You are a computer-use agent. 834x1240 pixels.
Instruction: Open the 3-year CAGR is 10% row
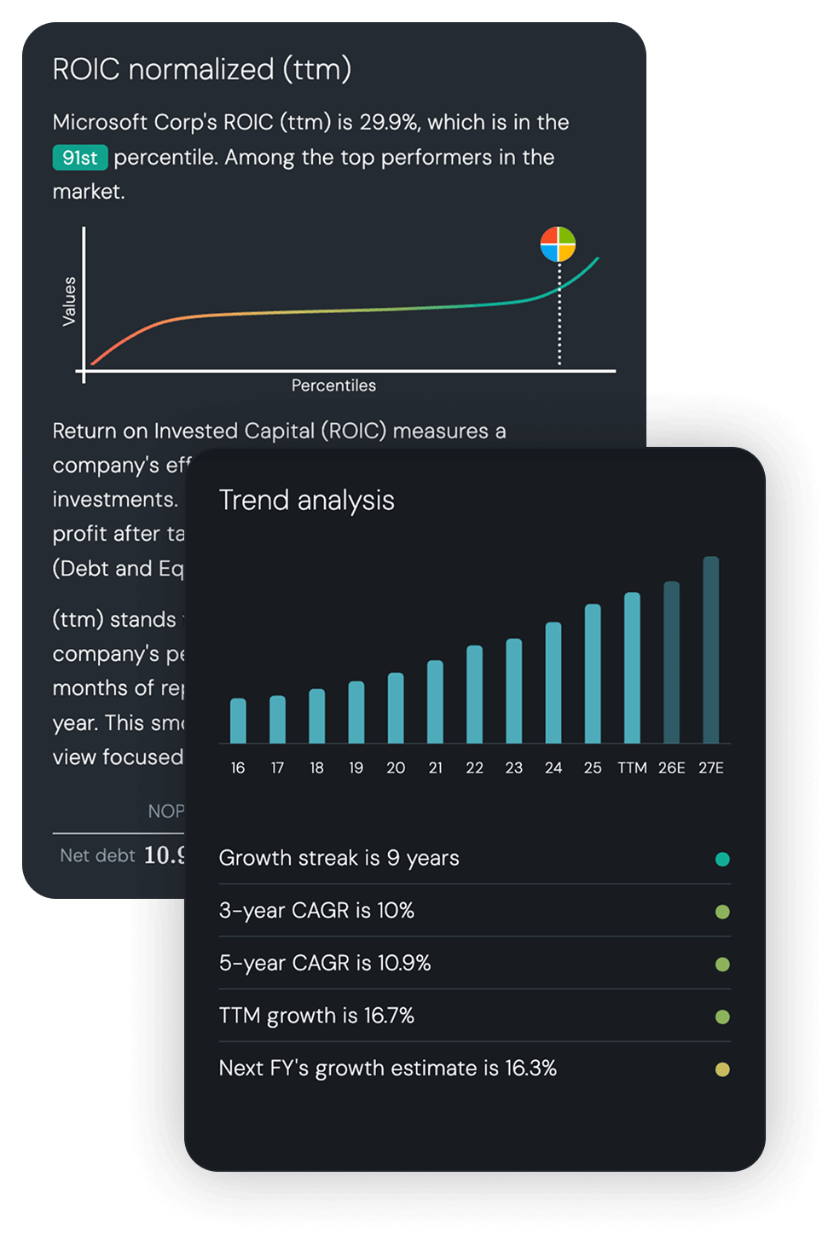[x=316, y=911]
